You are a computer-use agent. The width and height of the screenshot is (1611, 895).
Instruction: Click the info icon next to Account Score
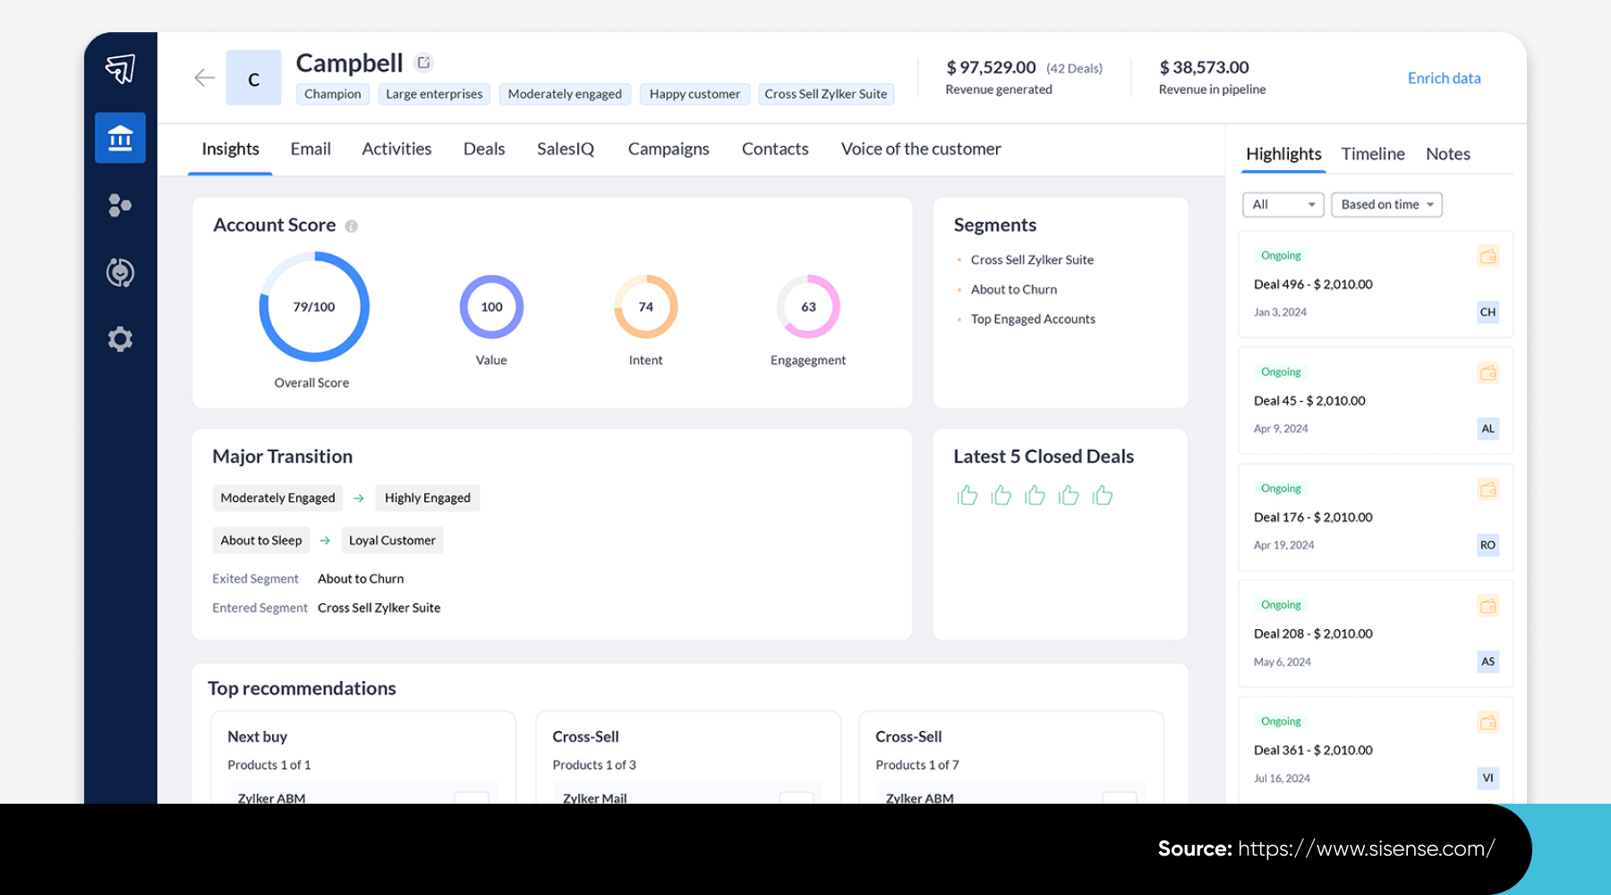351,226
